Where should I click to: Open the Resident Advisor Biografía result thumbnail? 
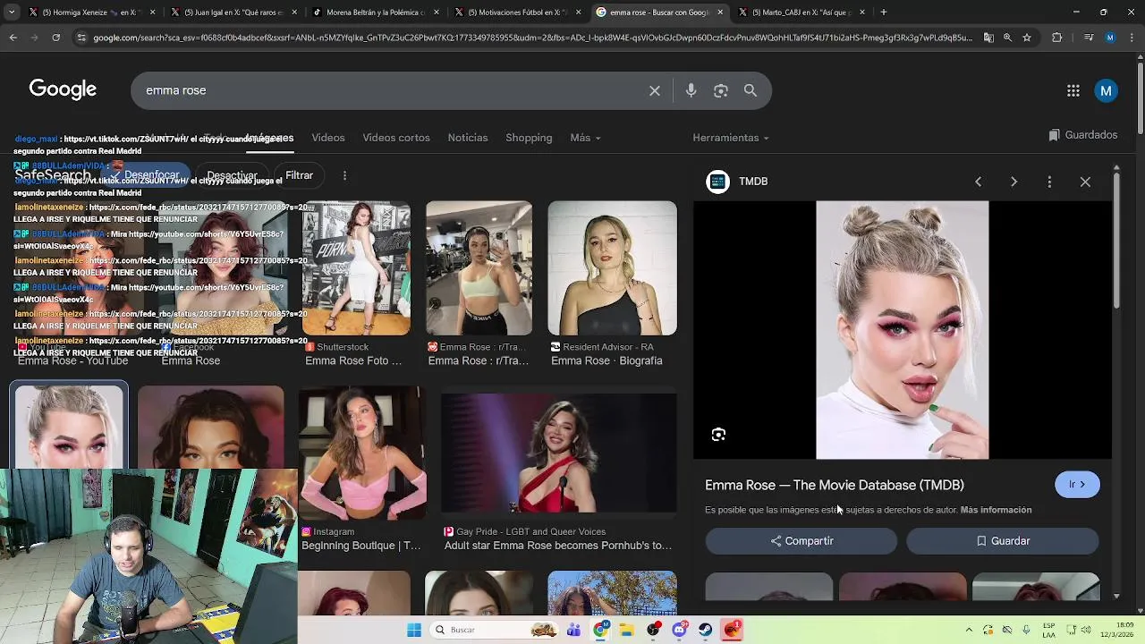tap(612, 268)
